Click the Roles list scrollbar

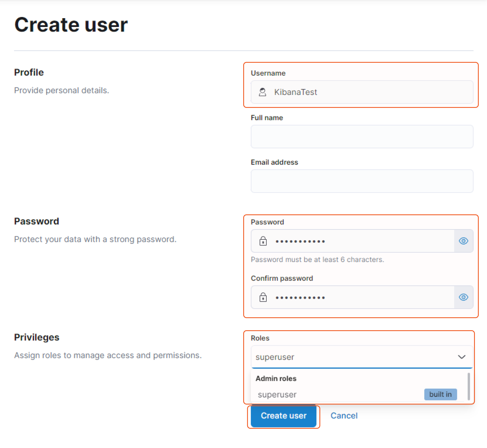click(x=469, y=386)
